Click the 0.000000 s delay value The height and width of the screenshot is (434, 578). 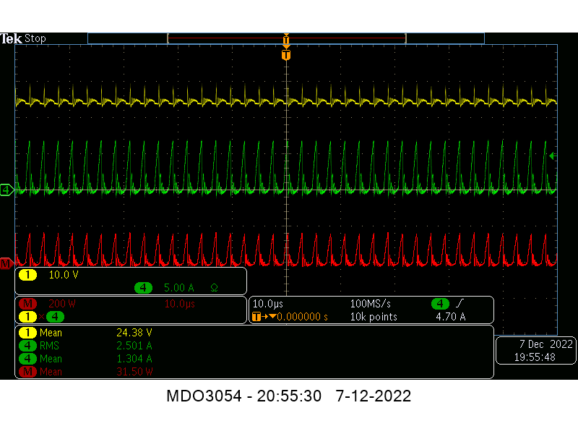coord(302,317)
